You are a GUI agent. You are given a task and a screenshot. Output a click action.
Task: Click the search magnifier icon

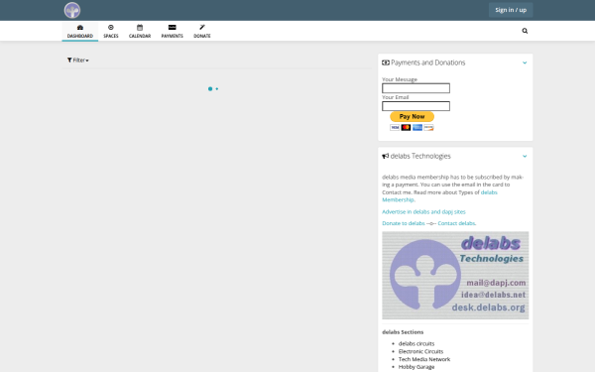(x=525, y=31)
